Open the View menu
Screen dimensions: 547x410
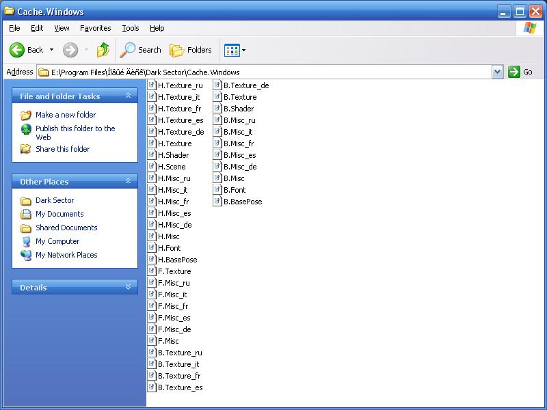pos(62,28)
